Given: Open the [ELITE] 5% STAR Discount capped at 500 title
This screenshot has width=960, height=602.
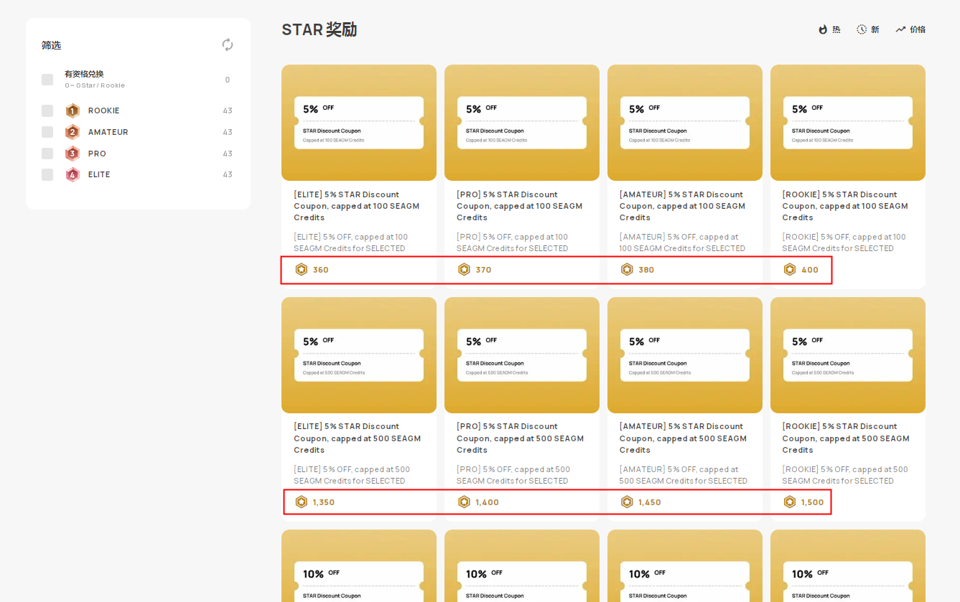Looking at the screenshot, I should 357,438.
